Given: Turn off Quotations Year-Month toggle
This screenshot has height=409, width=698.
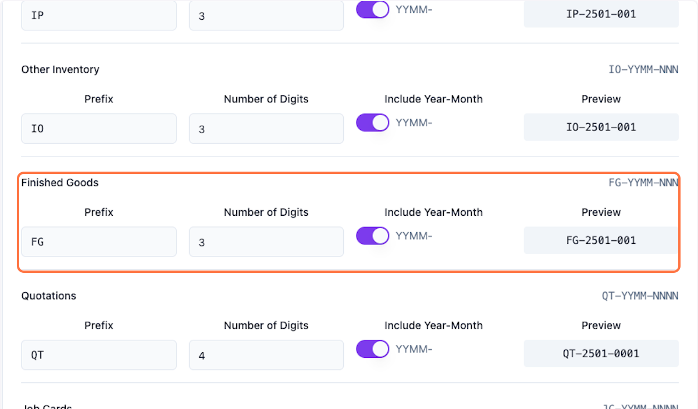Looking at the screenshot, I should [372, 349].
